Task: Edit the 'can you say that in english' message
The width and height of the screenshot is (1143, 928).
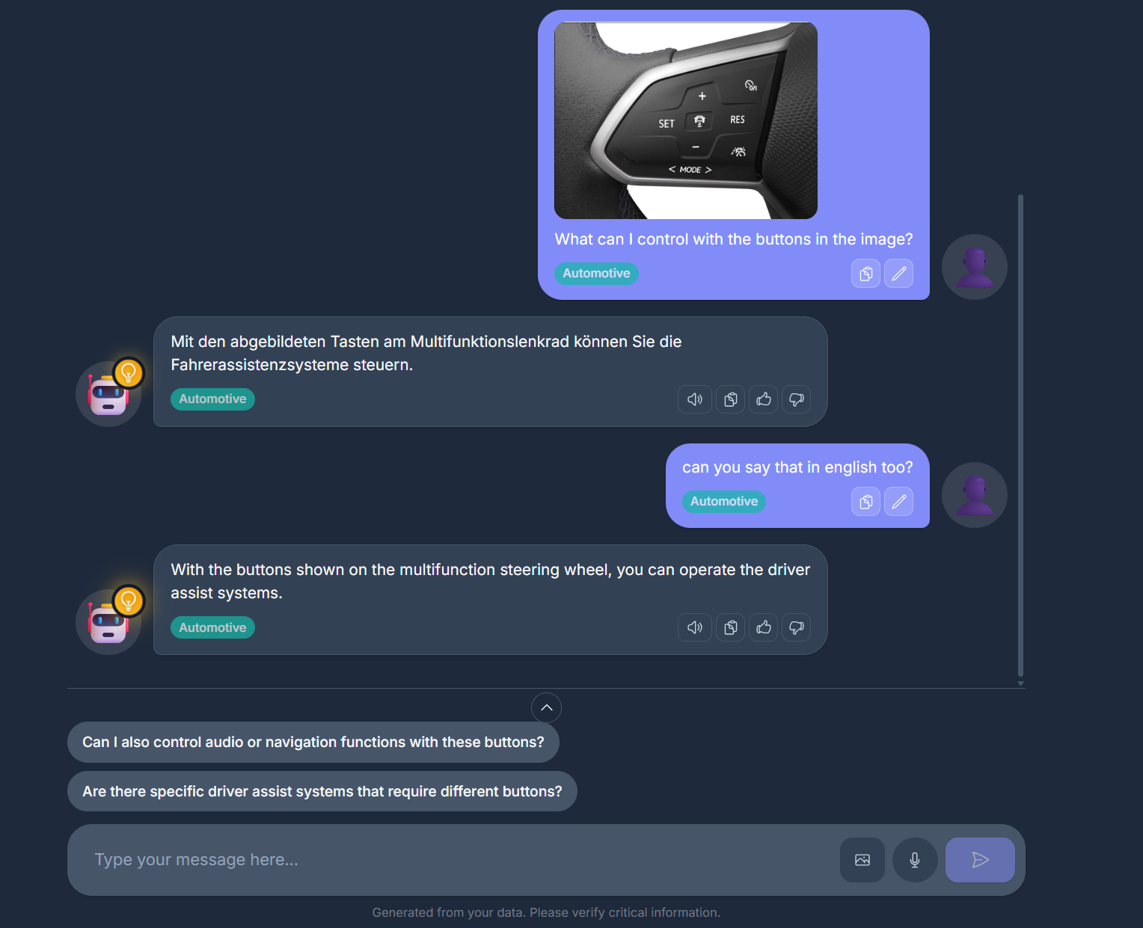Action: [x=898, y=502]
